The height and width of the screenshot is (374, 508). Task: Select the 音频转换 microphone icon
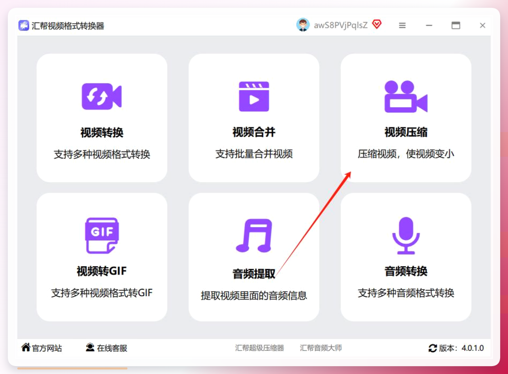(406, 236)
